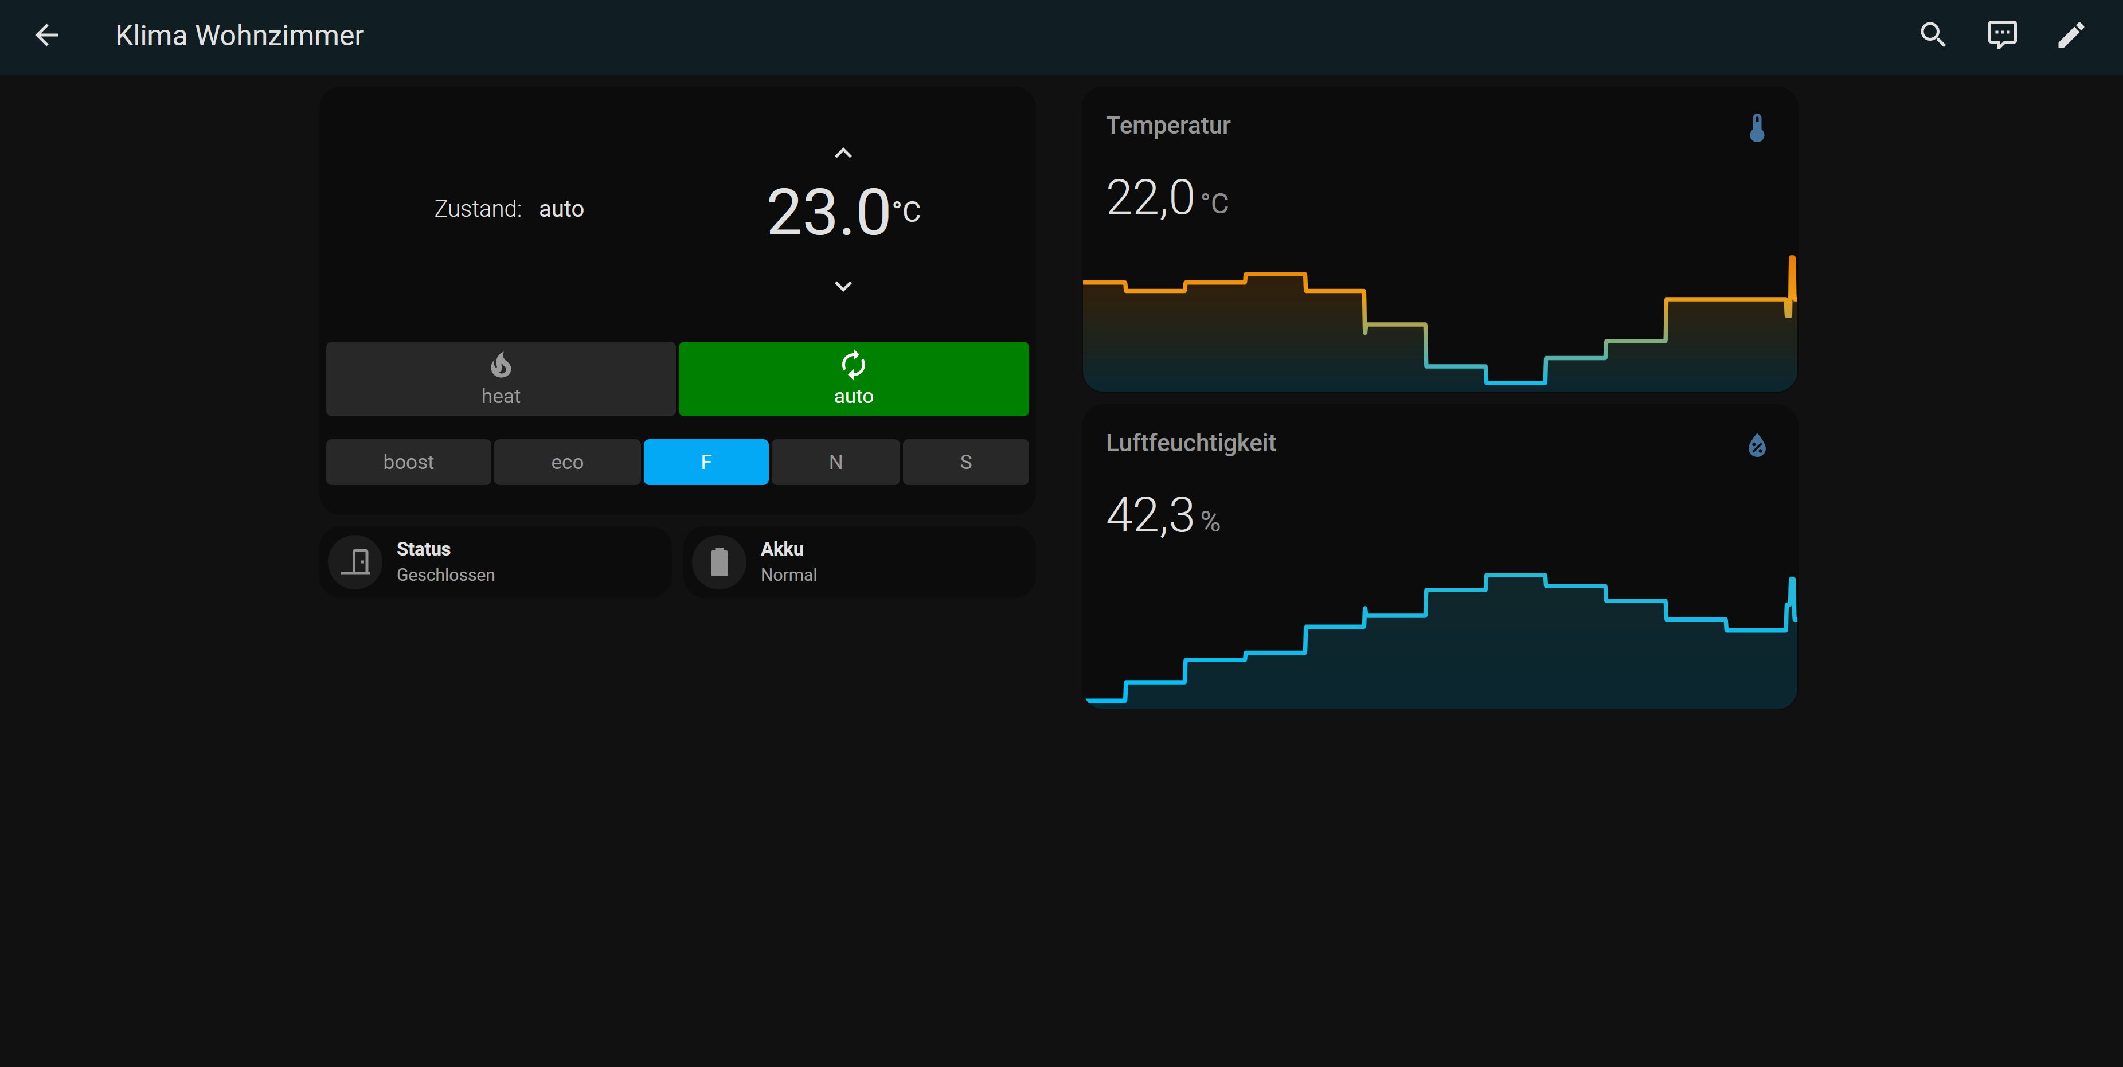Activate the eco preset
This screenshot has width=2123, height=1067.
tap(567, 462)
